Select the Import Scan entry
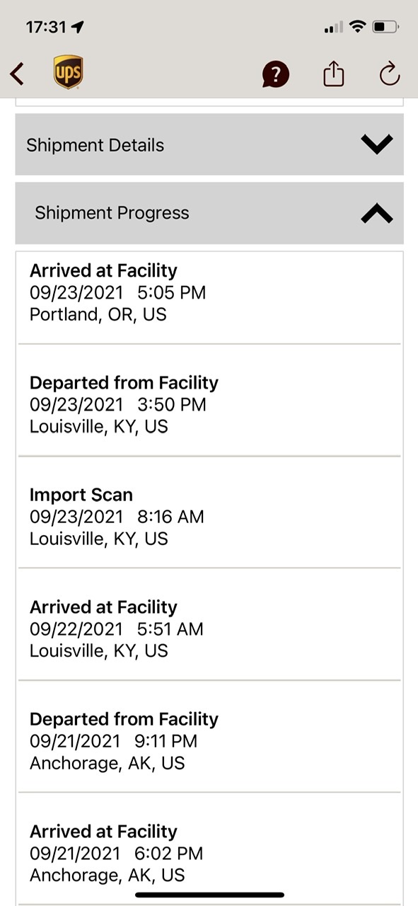Viewport: 418px width, 906px height. coord(209,517)
